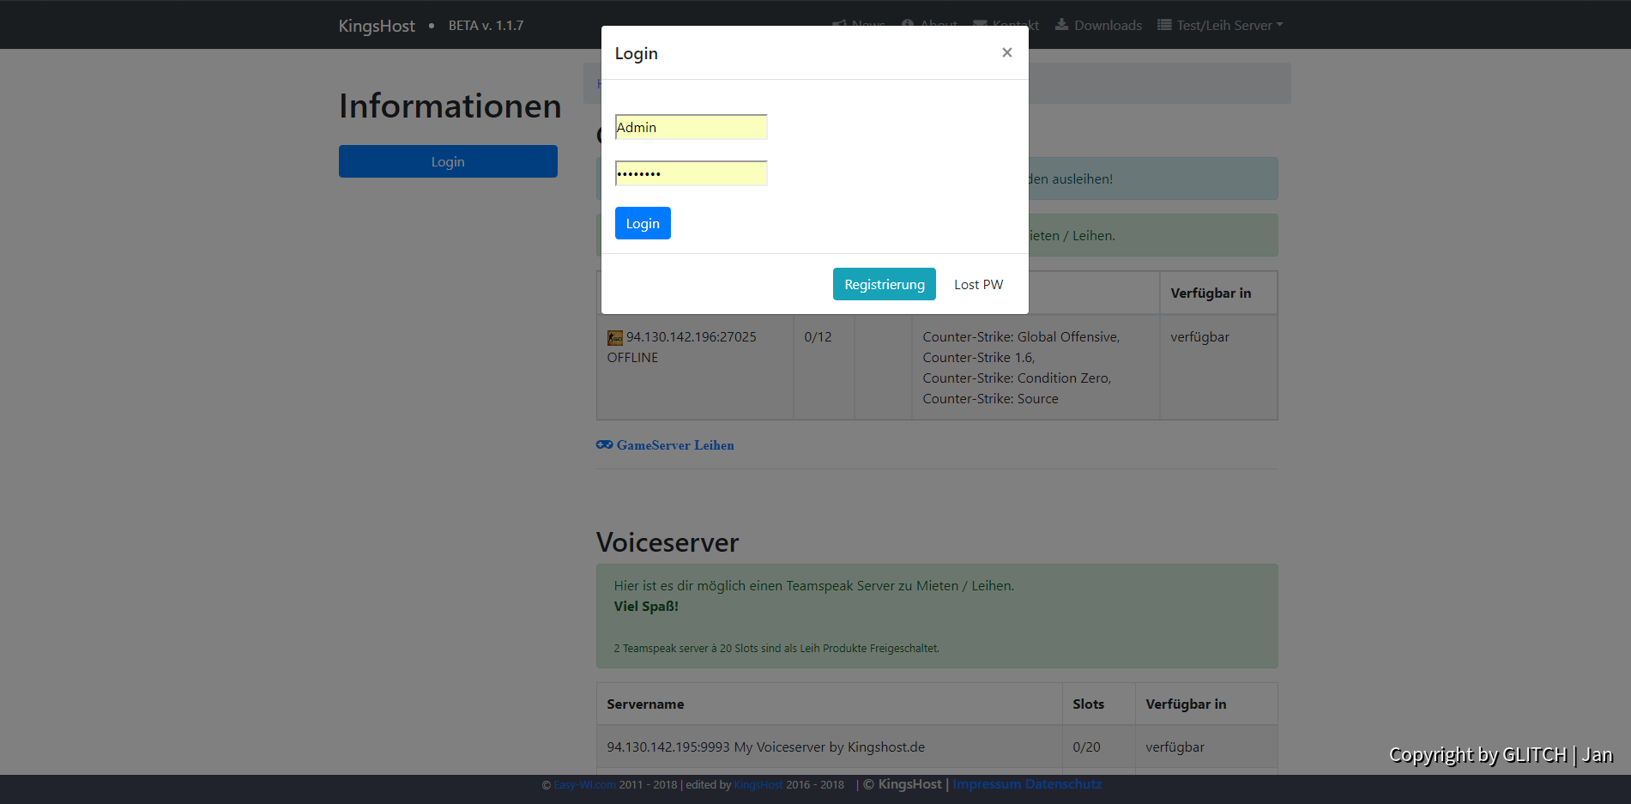
Task: Click the Counter-Strike GO server icon
Action: click(614, 338)
